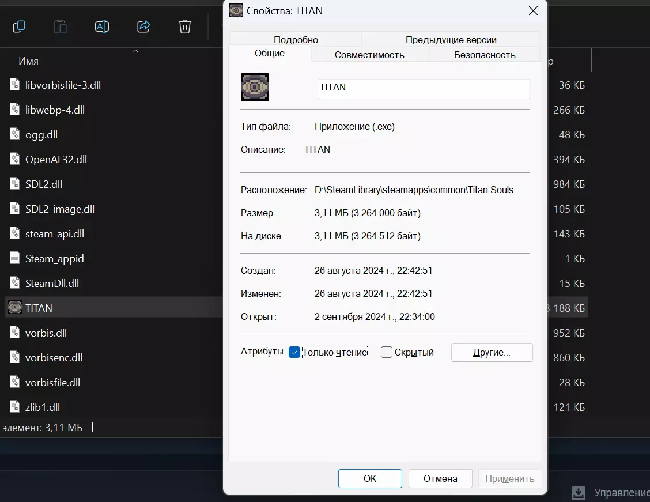This screenshot has height=502, width=650.
Task: Click the Paste icon in Explorer toolbar
Action: (x=61, y=27)
